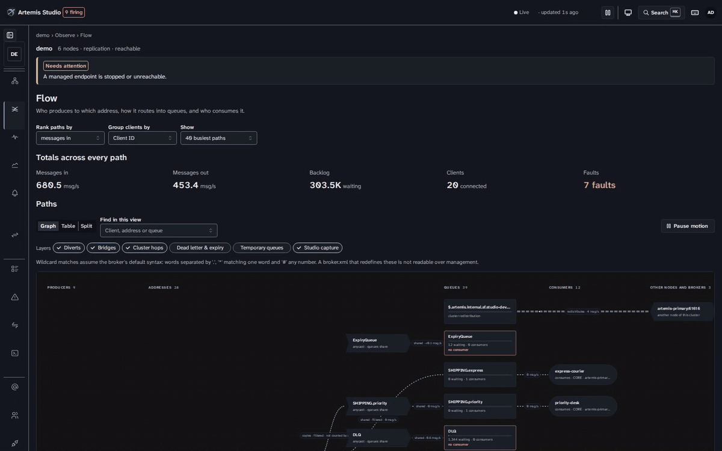Toggle the Bridges layer
Screen dimensions: 722x451
click(x=103, y=248)
